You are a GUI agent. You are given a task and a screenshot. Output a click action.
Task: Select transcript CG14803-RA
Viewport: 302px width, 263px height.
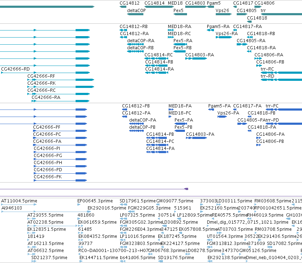click(x=199, y=55)
